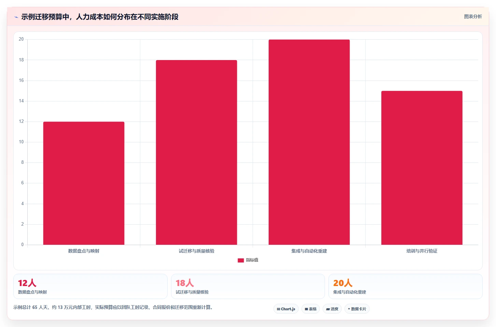Screen dimensions: 496x327
Task: Click y-axis tick label 14
Action: tap(21, 101)
